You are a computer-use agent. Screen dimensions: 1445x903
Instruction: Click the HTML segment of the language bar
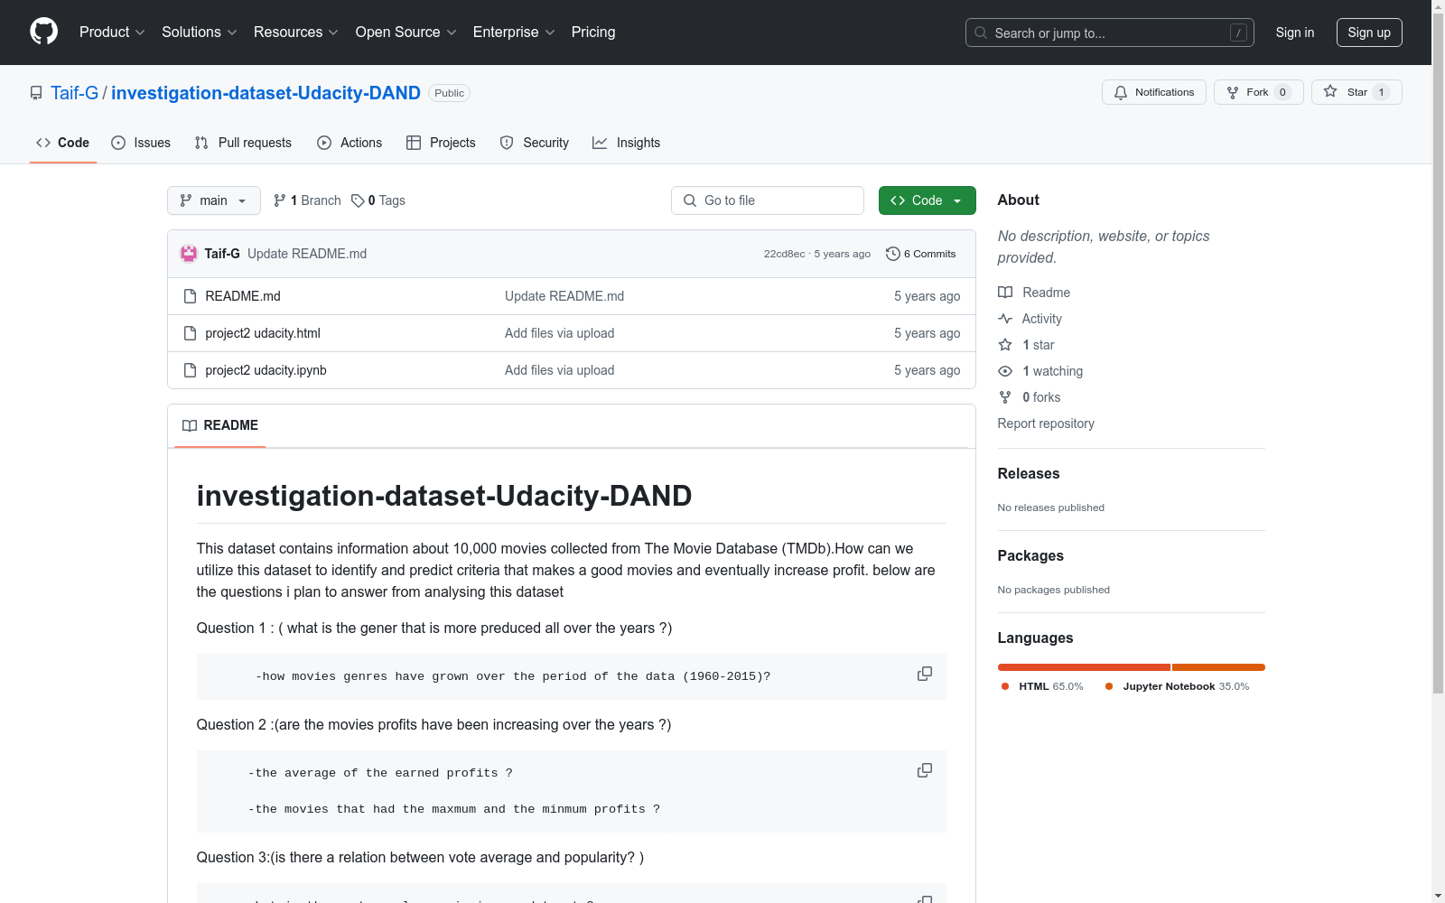(1084, 667)
